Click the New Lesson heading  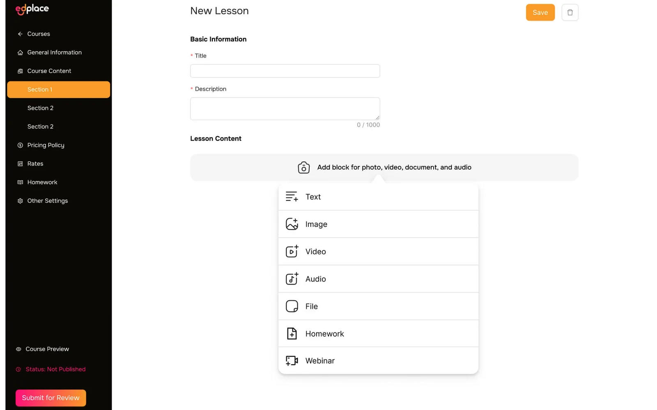tap(219, 11)
